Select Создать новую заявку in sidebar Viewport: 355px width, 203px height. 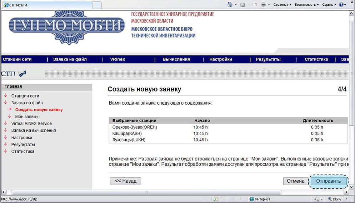point(39,110)
